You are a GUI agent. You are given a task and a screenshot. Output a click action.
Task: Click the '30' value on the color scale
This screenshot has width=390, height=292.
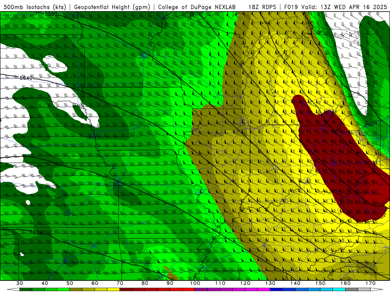pos(19,283)
